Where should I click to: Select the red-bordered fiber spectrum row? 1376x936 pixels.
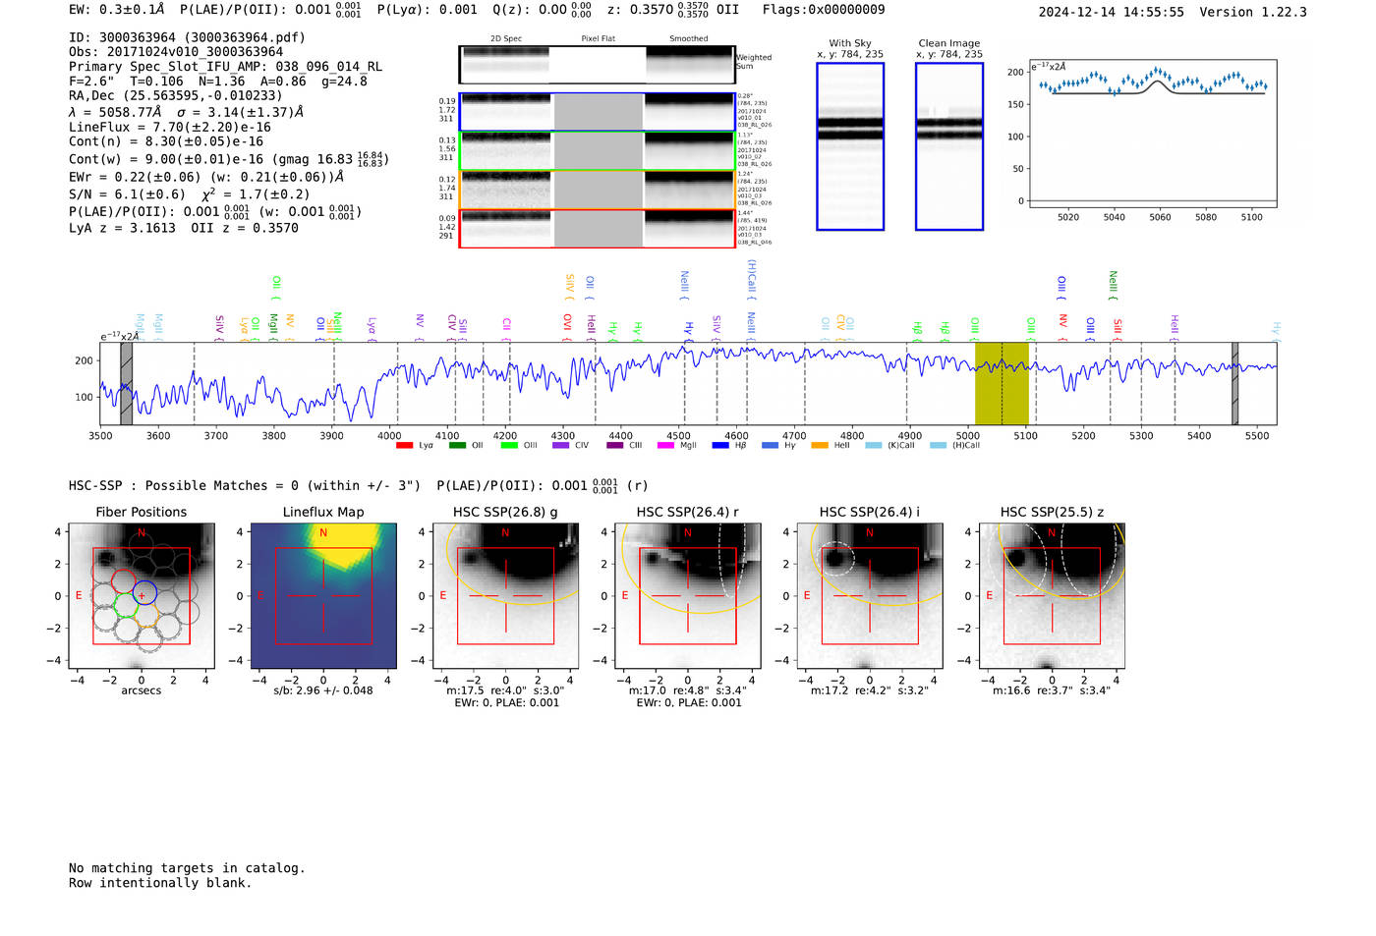[597, 228]
